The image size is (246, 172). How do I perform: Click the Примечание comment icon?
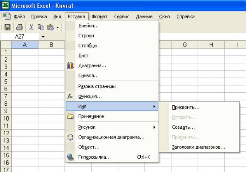click(70, 116)
